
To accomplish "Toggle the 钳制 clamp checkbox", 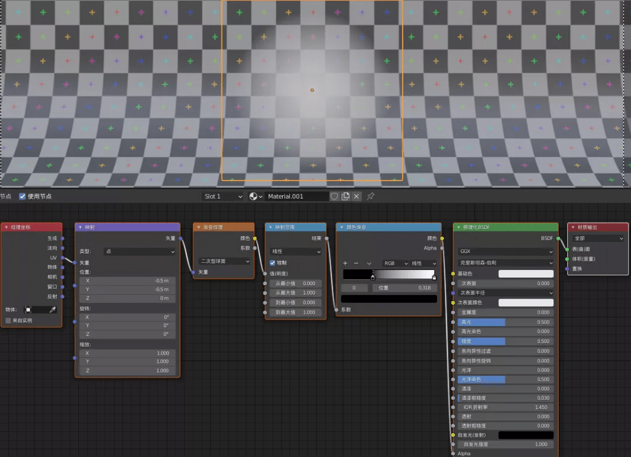I will pos(272,263).
